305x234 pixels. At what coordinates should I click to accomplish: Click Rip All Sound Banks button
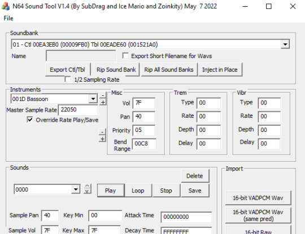coord(169,69)
